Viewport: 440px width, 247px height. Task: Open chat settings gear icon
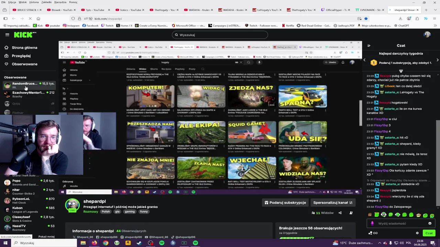point(417,233)
